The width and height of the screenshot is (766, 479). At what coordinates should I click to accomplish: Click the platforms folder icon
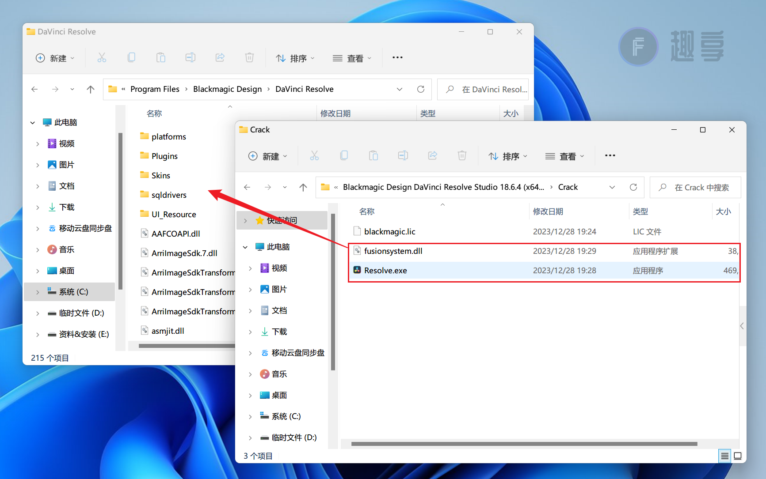(x=145, y=136)
